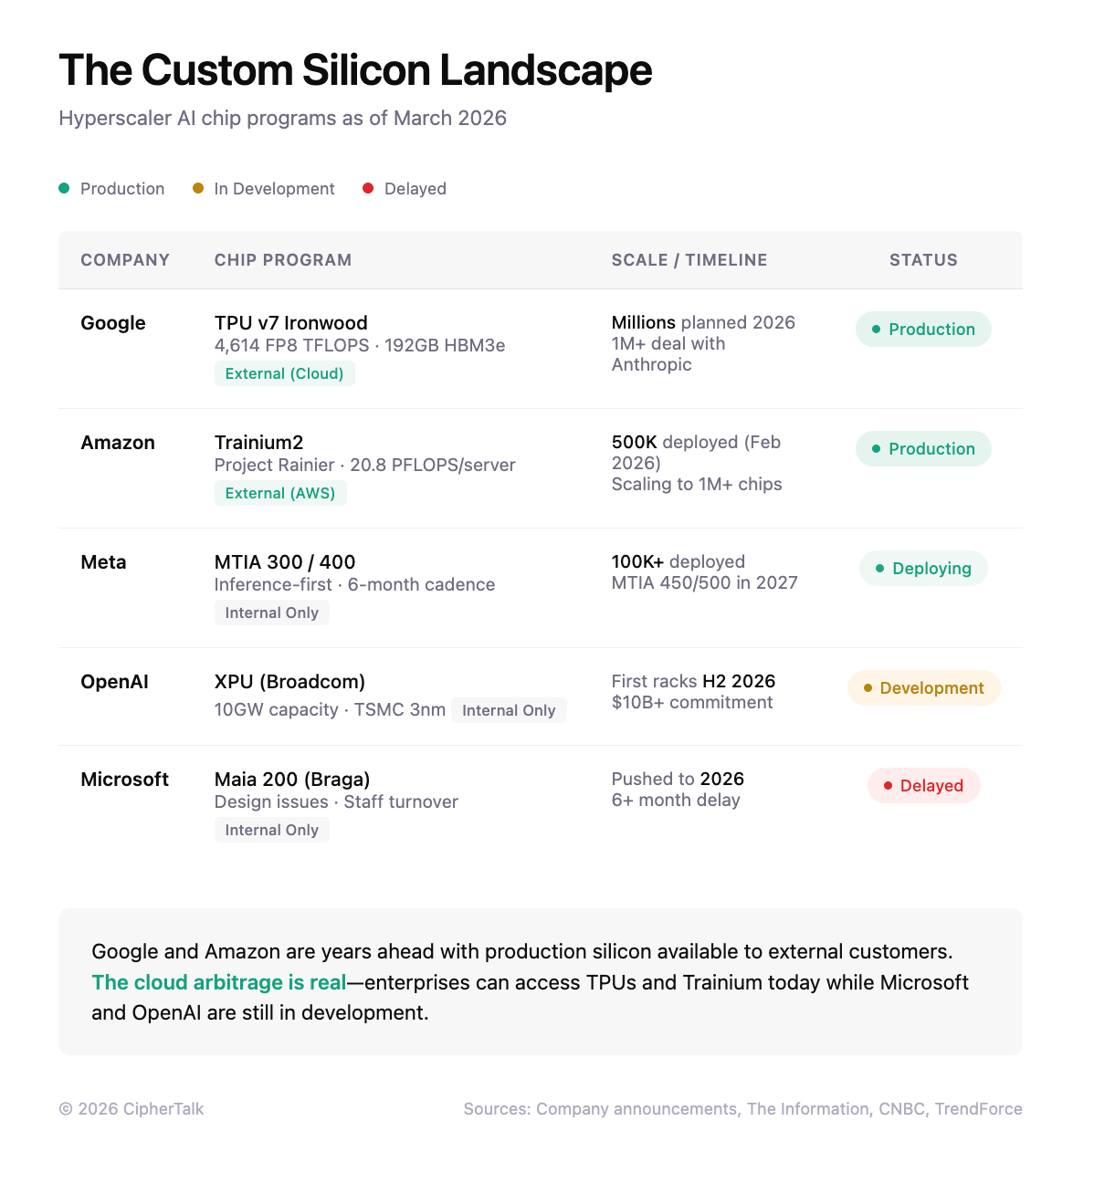The image size is (1094, 1194).
Task: Click the green Production legend dot
Action: [x=64, y=188]
